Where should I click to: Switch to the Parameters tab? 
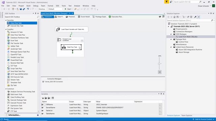point(71,17)
